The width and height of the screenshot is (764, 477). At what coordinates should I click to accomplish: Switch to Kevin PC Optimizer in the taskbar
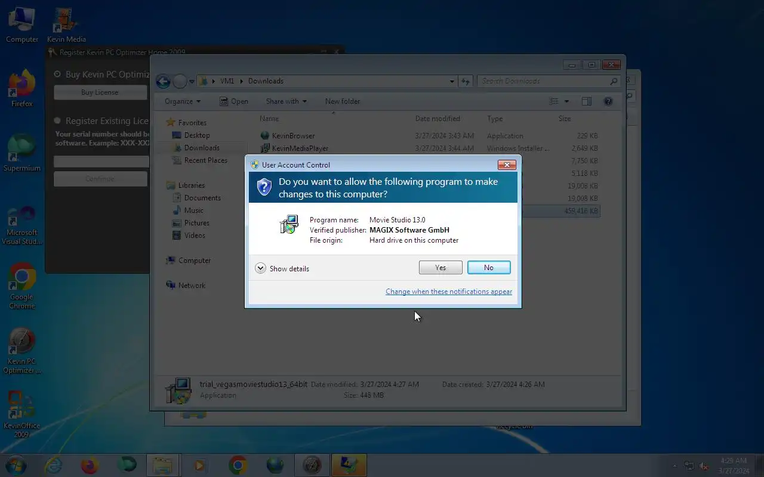click(312, 465)
